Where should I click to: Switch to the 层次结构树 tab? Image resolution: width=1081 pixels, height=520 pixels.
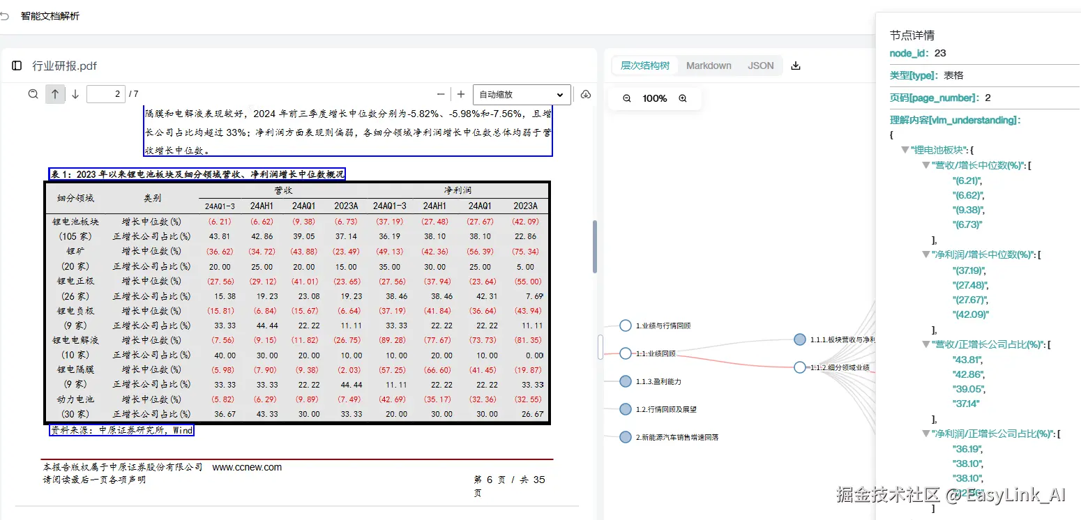[x=645, y=66]
